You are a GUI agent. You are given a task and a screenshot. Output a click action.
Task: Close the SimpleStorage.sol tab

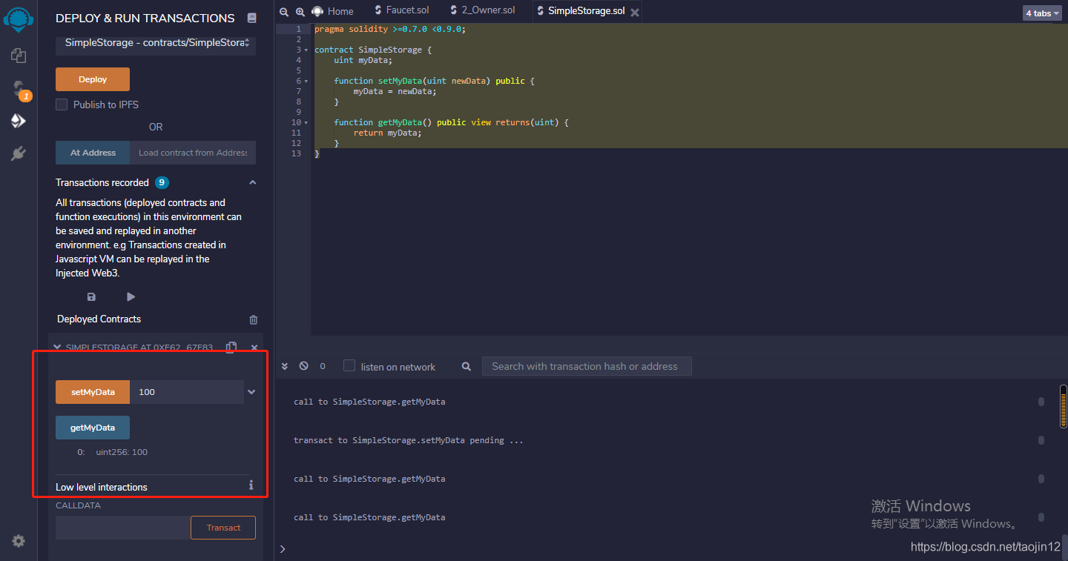click(635, 11)
